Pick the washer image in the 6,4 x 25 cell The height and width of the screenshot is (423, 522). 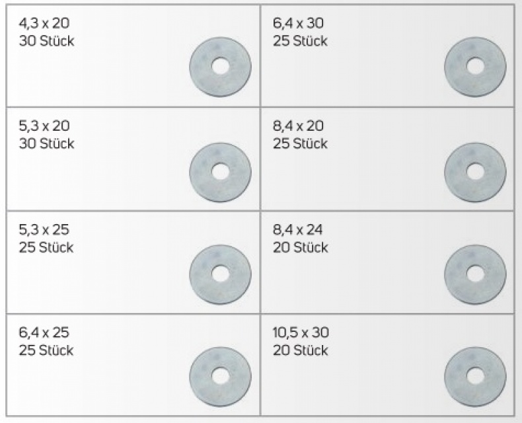(x=220, y=377)
